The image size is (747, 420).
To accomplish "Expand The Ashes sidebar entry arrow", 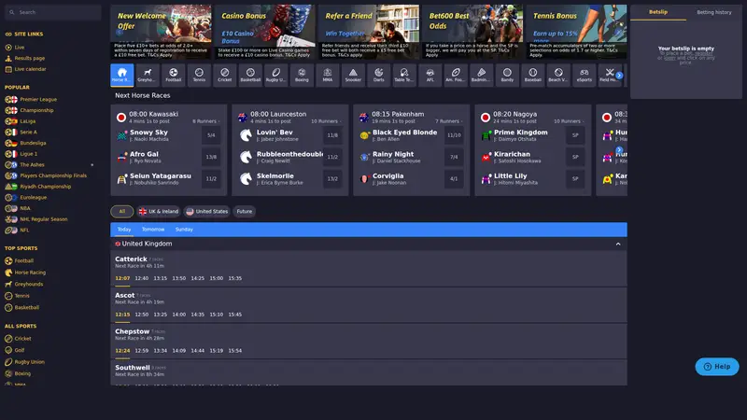I will [92, 165].
